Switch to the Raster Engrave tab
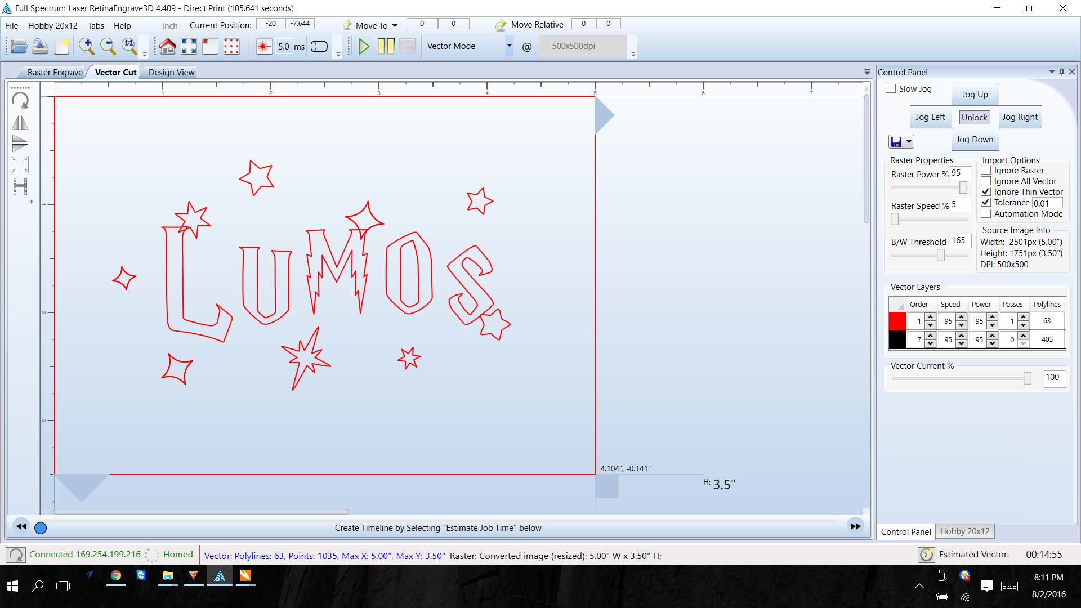Viewport: 1081px width, 608px height. [55, 73]
